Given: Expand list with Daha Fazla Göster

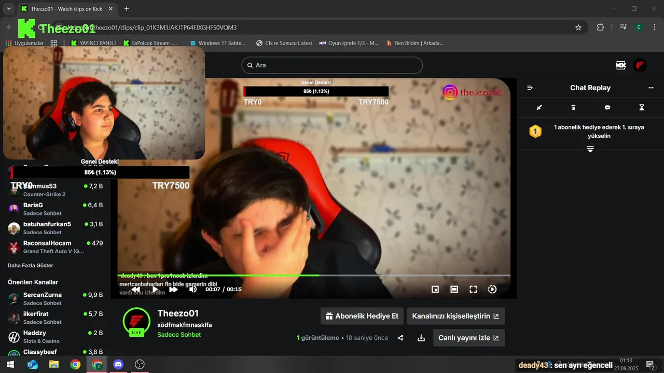Looking at the screenshot, I should (31, 265).
